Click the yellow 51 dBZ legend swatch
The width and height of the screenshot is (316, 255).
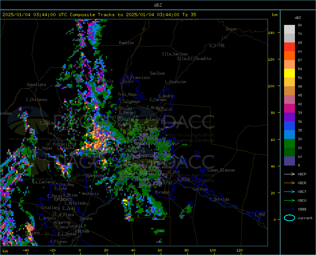tap(289, 73)
